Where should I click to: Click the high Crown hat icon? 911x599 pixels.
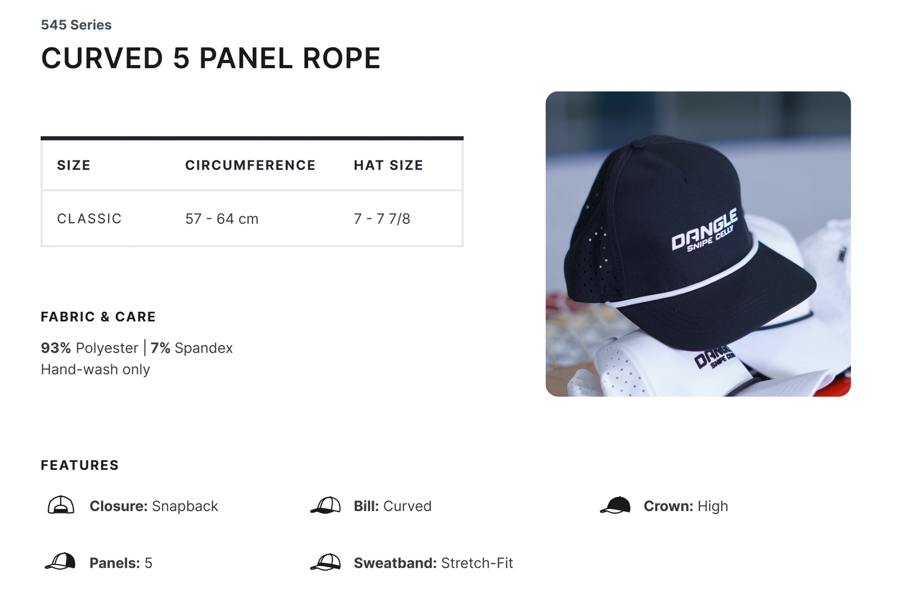pyautogui.click(x=615, y=505)
